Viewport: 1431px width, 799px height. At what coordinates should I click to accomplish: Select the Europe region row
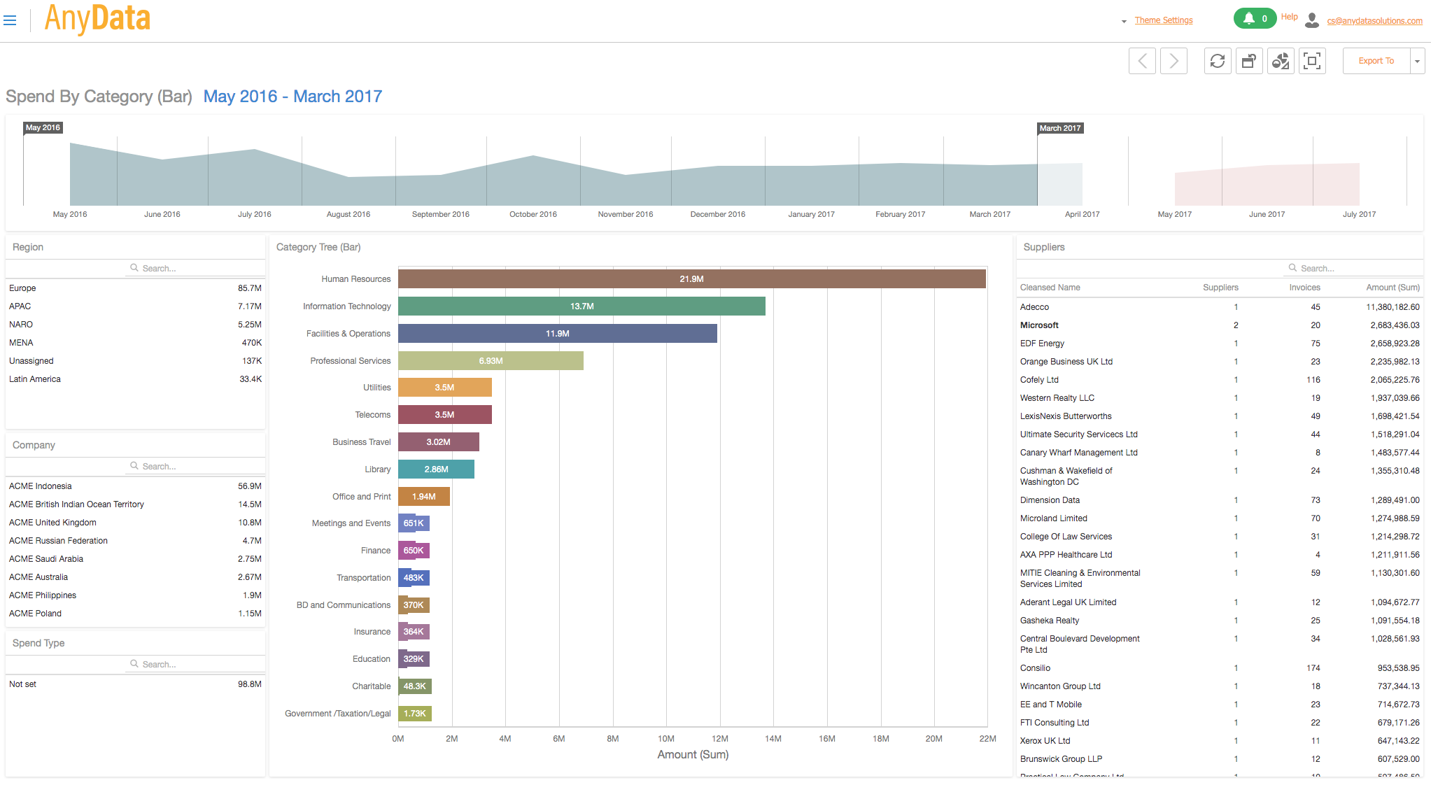pyautogui.click(x=135, y=288)
